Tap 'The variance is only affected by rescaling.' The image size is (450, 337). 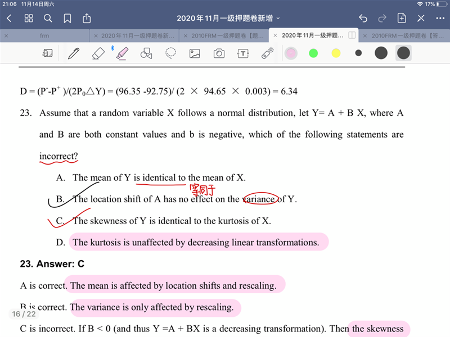coord(152,307)
